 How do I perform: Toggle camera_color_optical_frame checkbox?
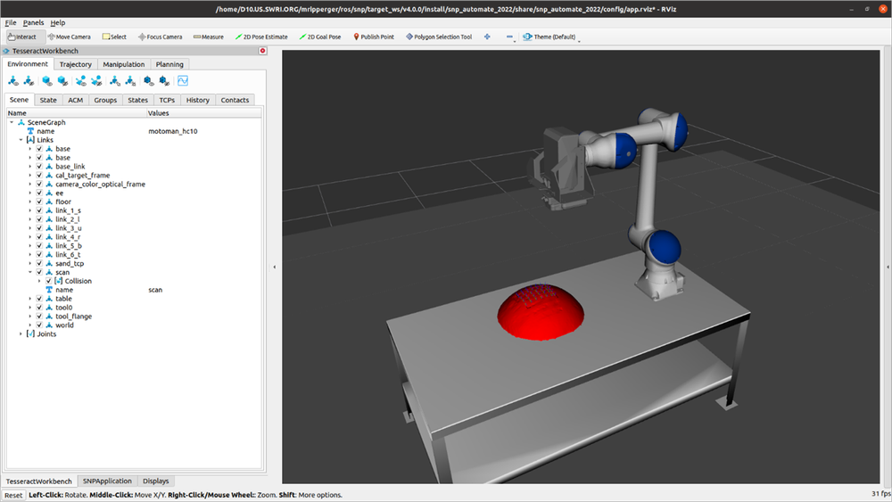click(39, 185)
